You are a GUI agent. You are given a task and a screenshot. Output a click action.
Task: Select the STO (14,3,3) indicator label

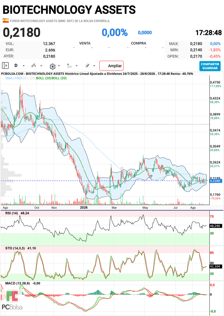(x=15, y=248)
